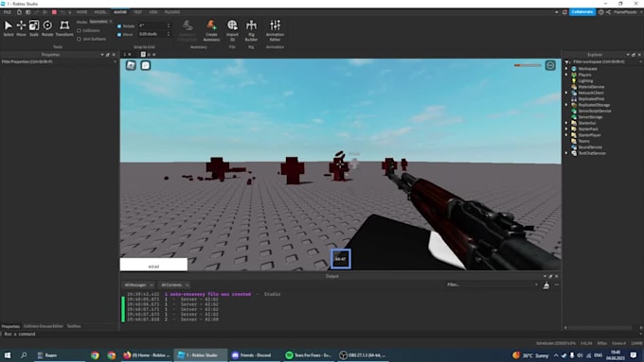The width and height of the screenshot is (644, 362).
Task: Click the Import 3D icon
Action: tap(232, 26)
